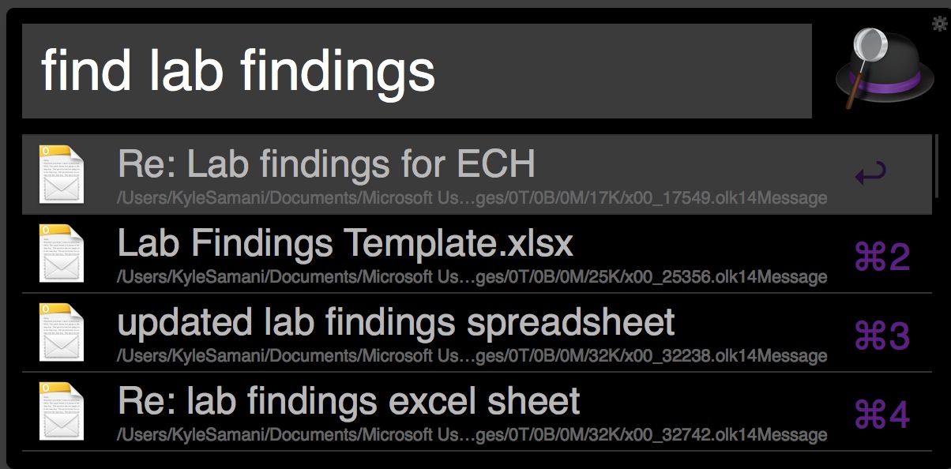Click the ⌘3 shortcut indicator

[x=882, y=336]
